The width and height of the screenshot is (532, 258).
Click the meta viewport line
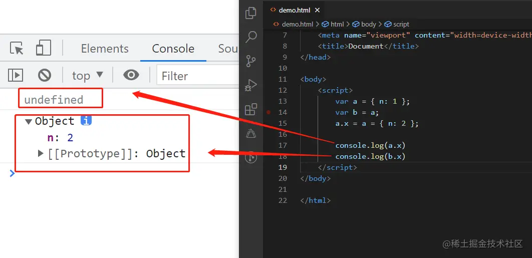point(425,35)
